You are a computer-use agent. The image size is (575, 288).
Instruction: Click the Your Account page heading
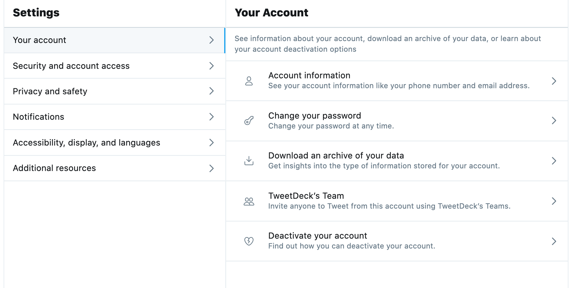tap(272, 13)
